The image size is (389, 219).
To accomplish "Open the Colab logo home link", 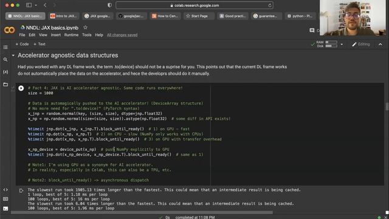I will point(10,30).
